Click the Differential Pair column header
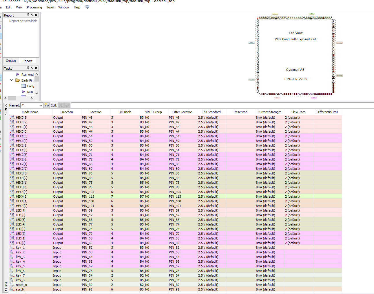This screenshot has height=294, width=374. tap(327, 112)
